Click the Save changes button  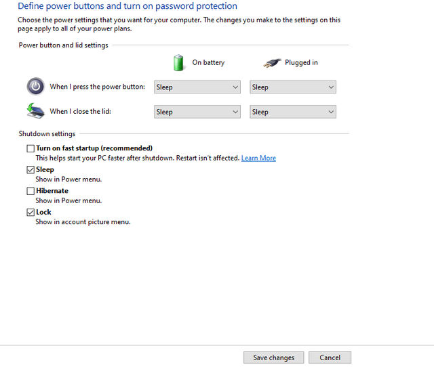[x=274, y=358]
